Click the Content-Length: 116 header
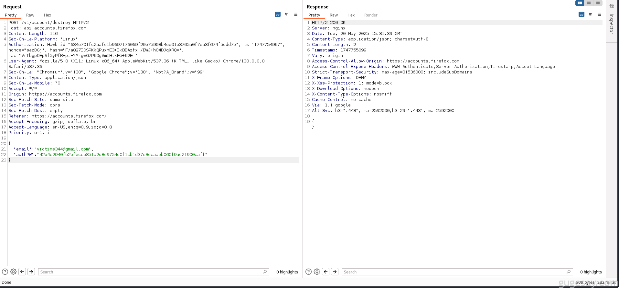The height and width of the screenshot is (288, 619). [x=33, y=34]
